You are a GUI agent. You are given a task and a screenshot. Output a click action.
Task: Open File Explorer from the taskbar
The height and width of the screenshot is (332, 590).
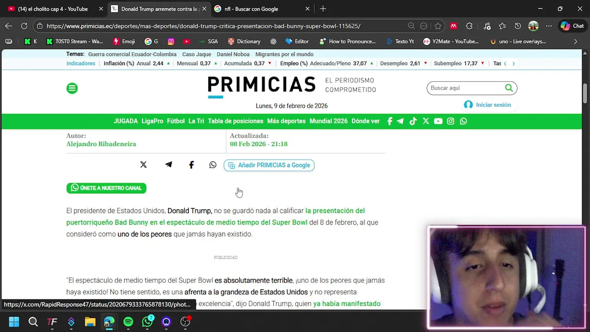pos(90,321)
